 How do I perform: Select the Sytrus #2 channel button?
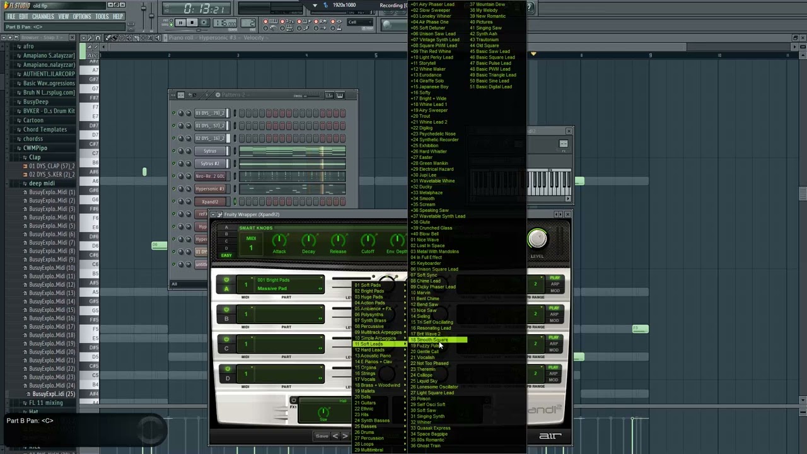pyautogui.click(x=210, y=163)
